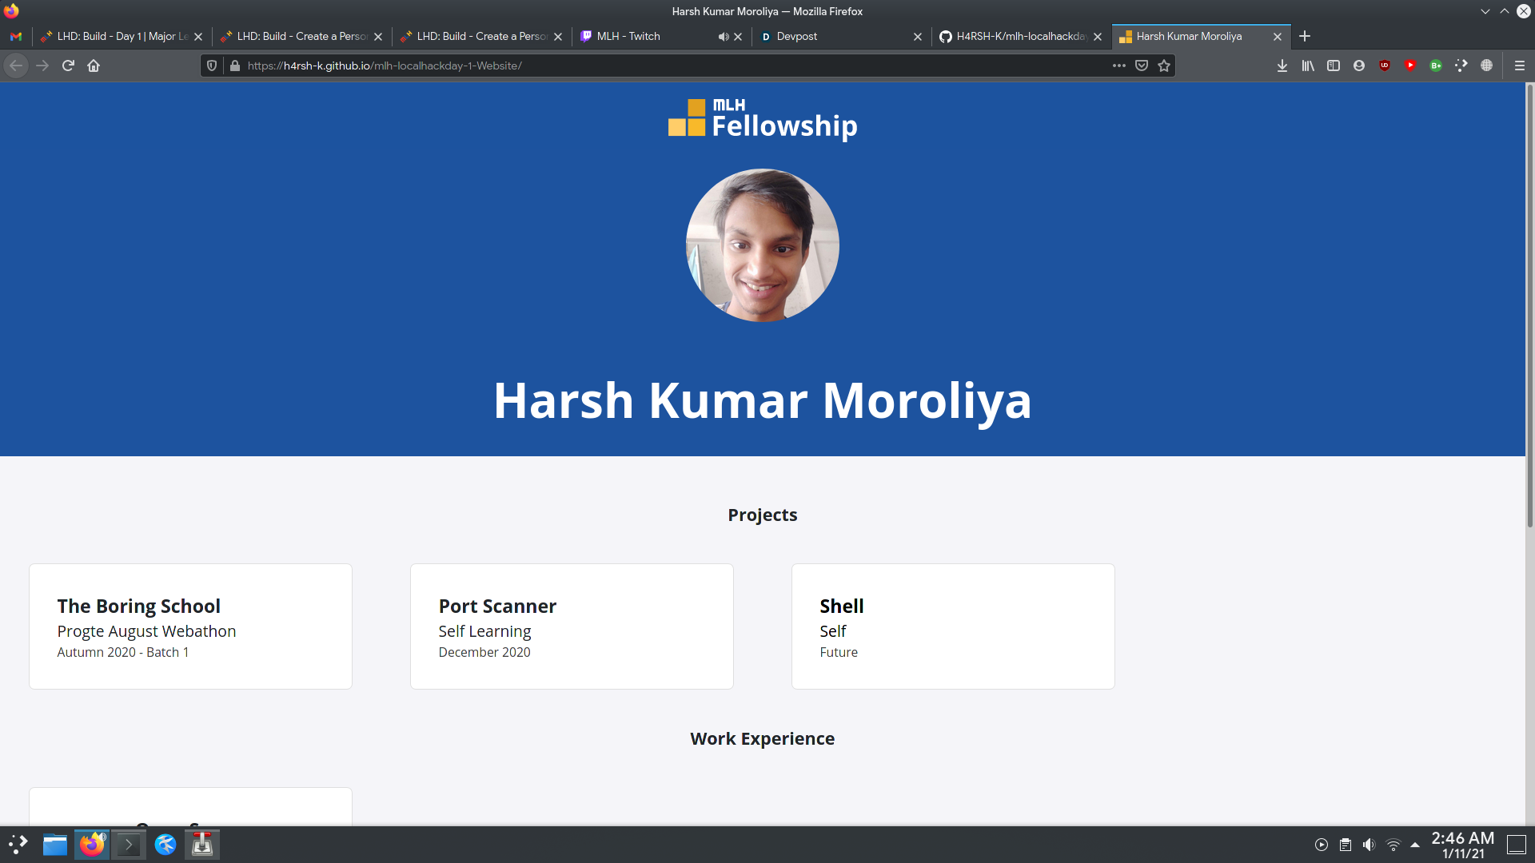
Task: Open the Library bookmarks icon
Action: (1308, 66)
